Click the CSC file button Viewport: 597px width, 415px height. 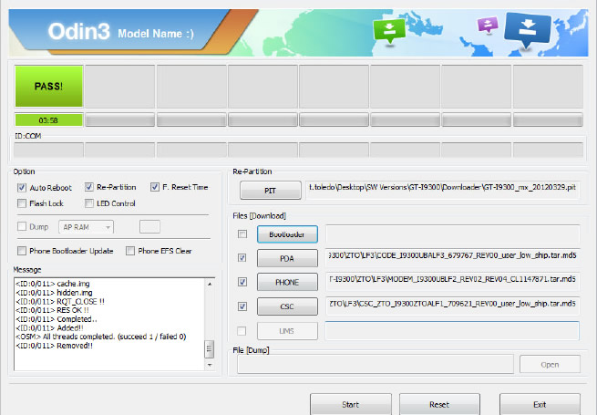(x=287, y=306)
